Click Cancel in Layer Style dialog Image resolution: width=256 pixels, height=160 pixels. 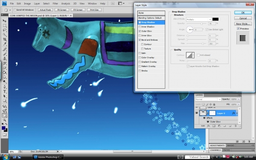[243, 18]
